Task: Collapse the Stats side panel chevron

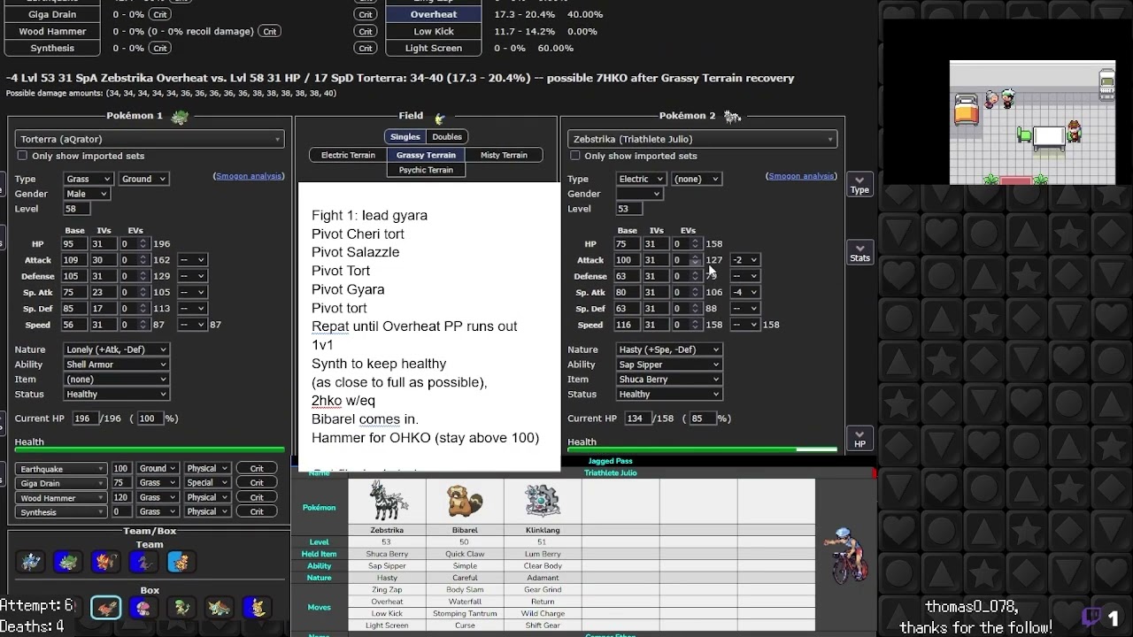Action: (x=859, y=252)
